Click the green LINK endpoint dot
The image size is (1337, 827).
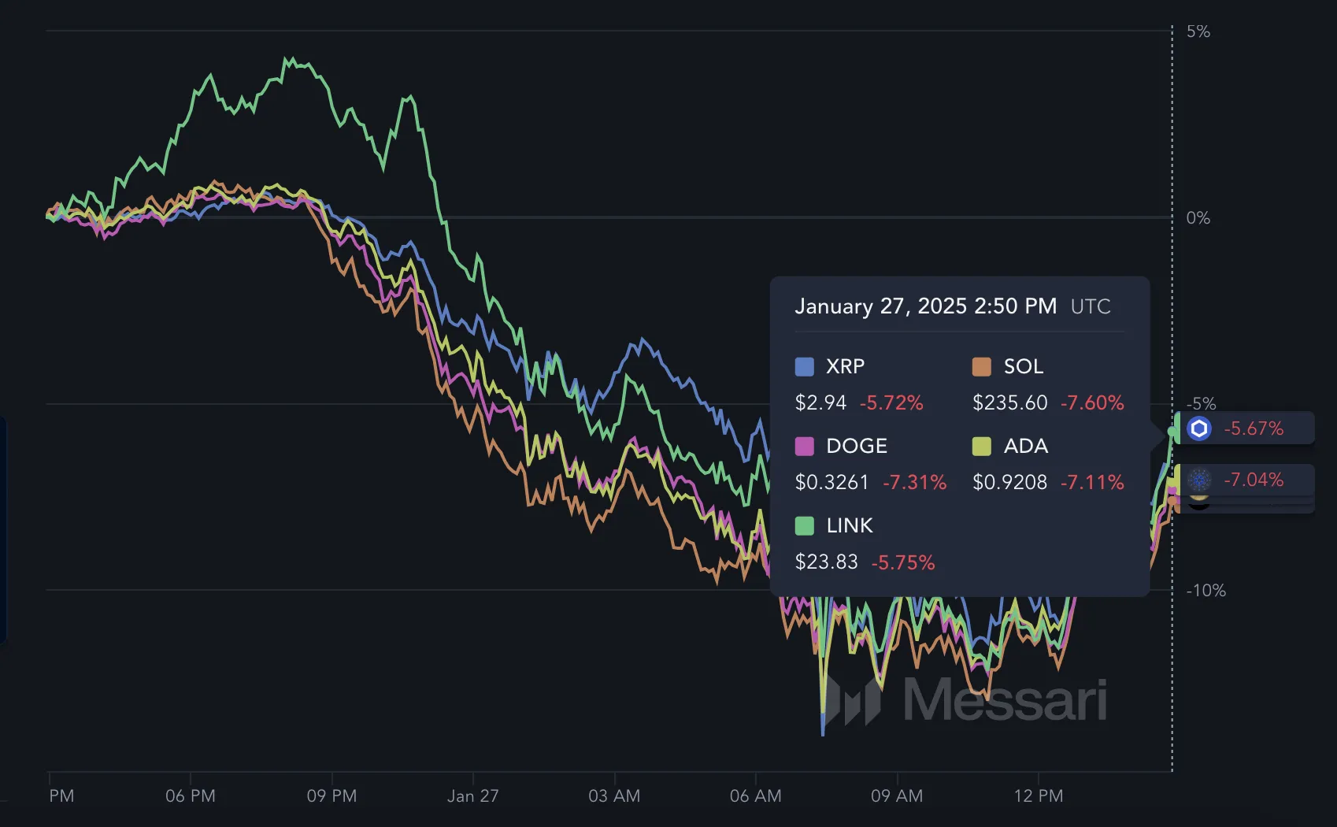click(x=1172, y=431)
